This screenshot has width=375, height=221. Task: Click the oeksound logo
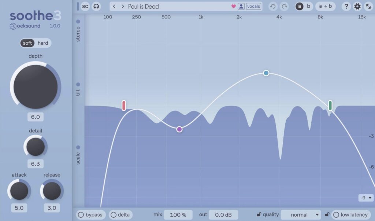click(x=25, y=26)
